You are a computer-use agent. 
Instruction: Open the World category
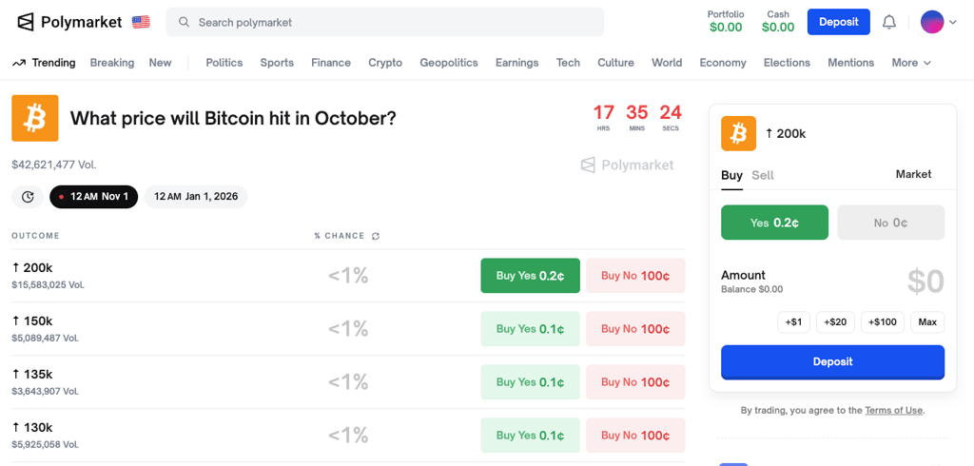(x=667, y=63)
